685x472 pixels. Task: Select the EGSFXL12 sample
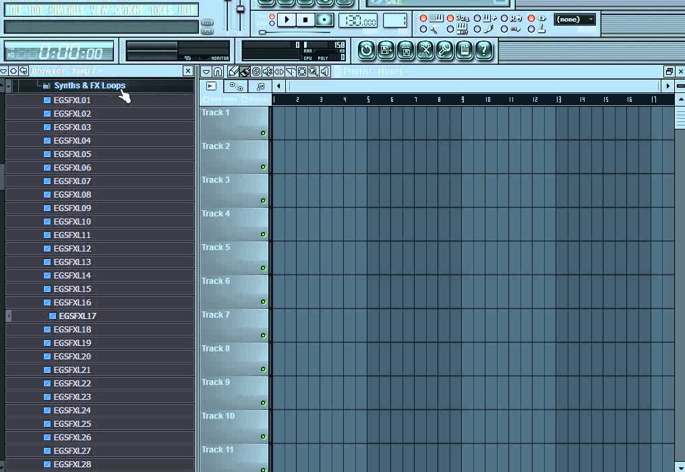(100, 248)
